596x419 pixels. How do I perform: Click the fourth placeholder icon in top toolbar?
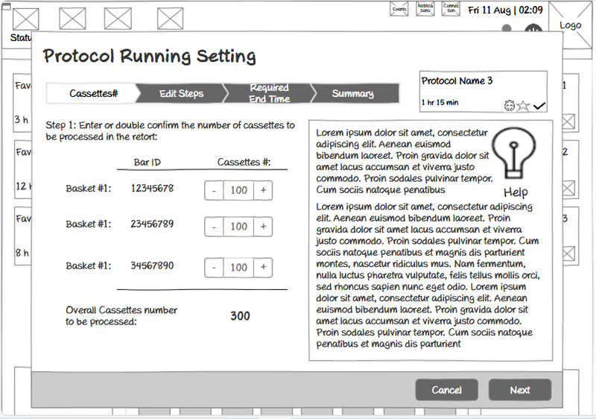[171, 19]
